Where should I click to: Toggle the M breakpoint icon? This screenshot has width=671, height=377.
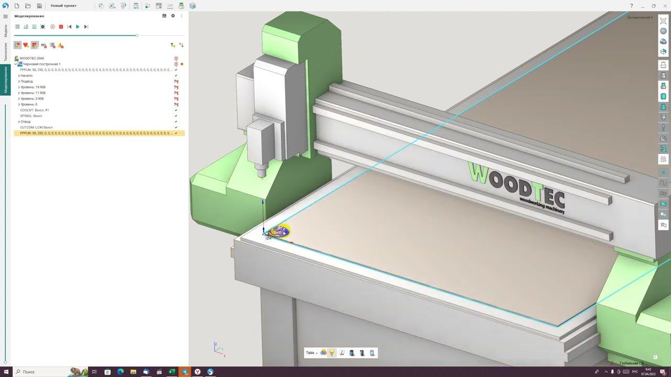[44, 46]
